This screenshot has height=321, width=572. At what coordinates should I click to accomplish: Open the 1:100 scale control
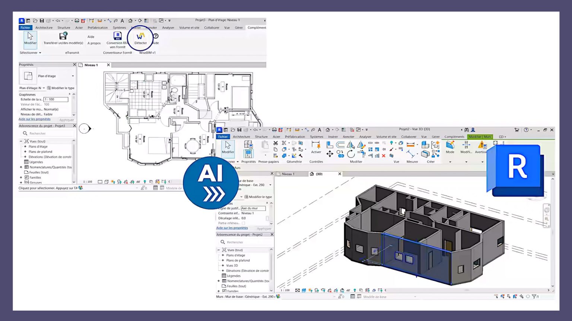tap(285, 290)
